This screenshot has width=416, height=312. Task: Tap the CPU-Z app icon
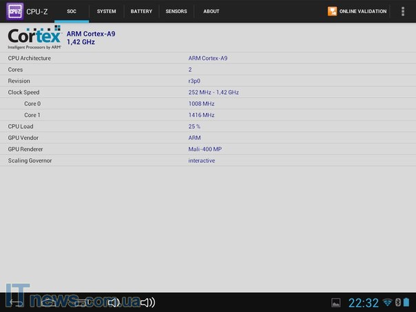14,11
